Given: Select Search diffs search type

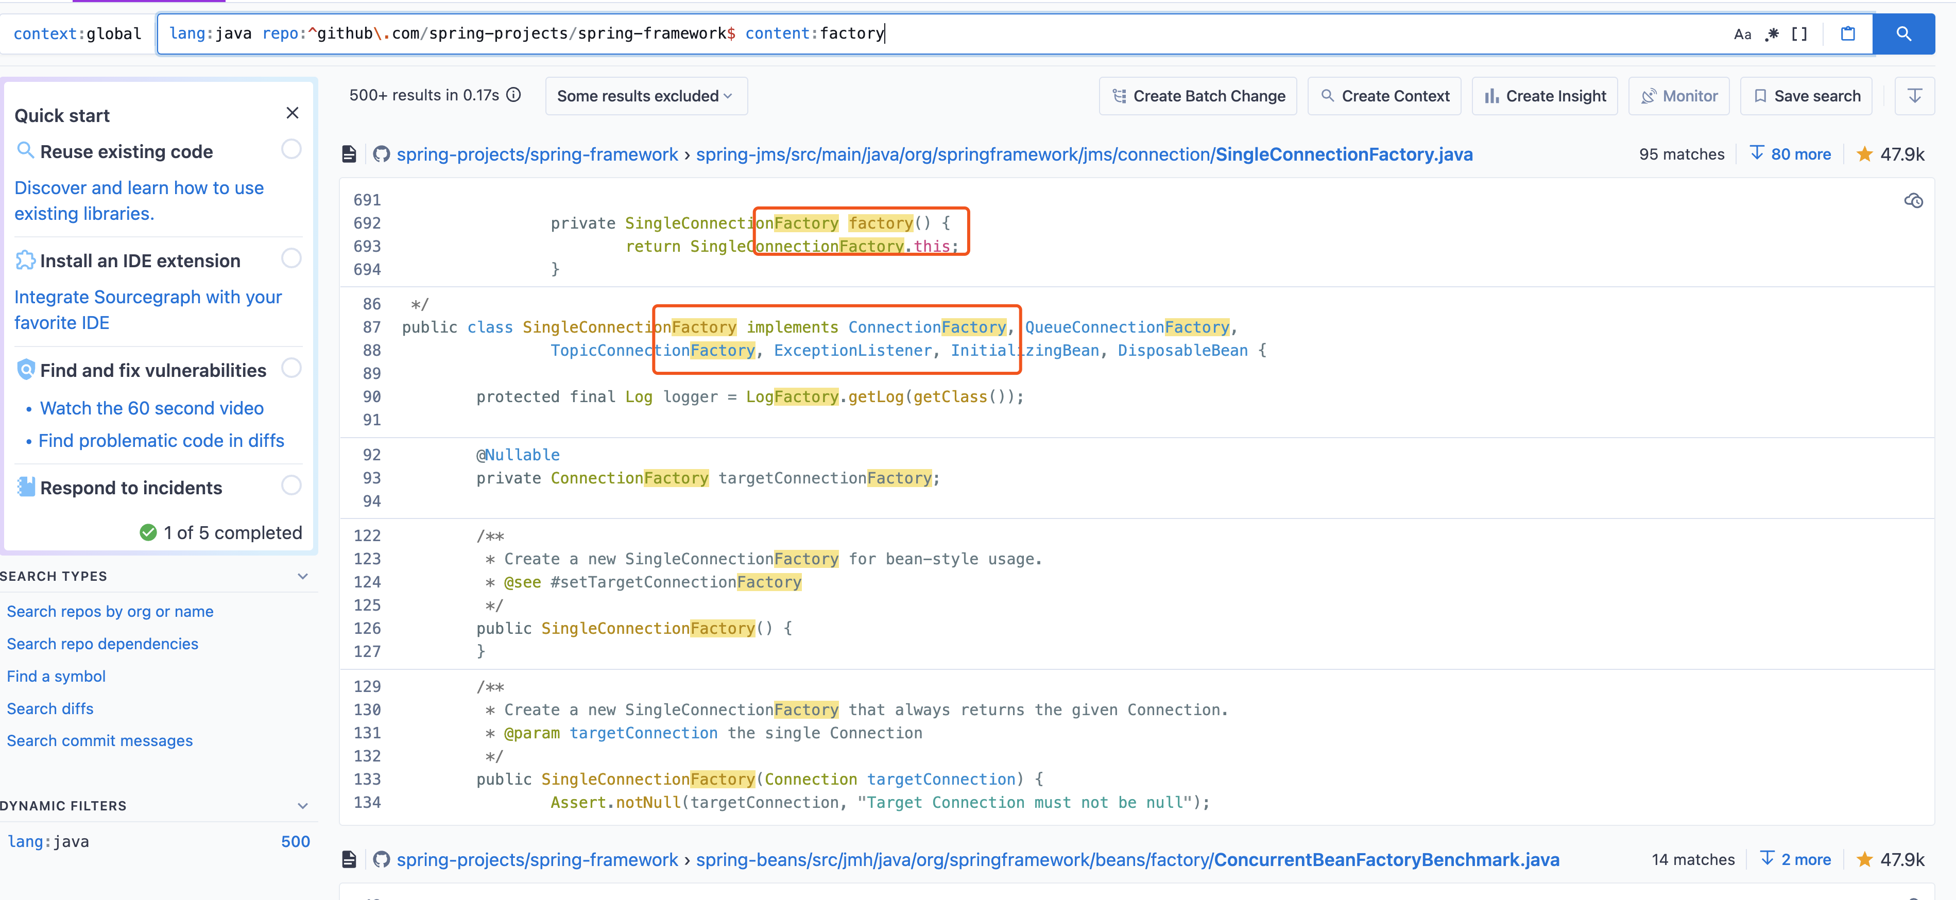Looking at the screenshot, I should 50,709.
